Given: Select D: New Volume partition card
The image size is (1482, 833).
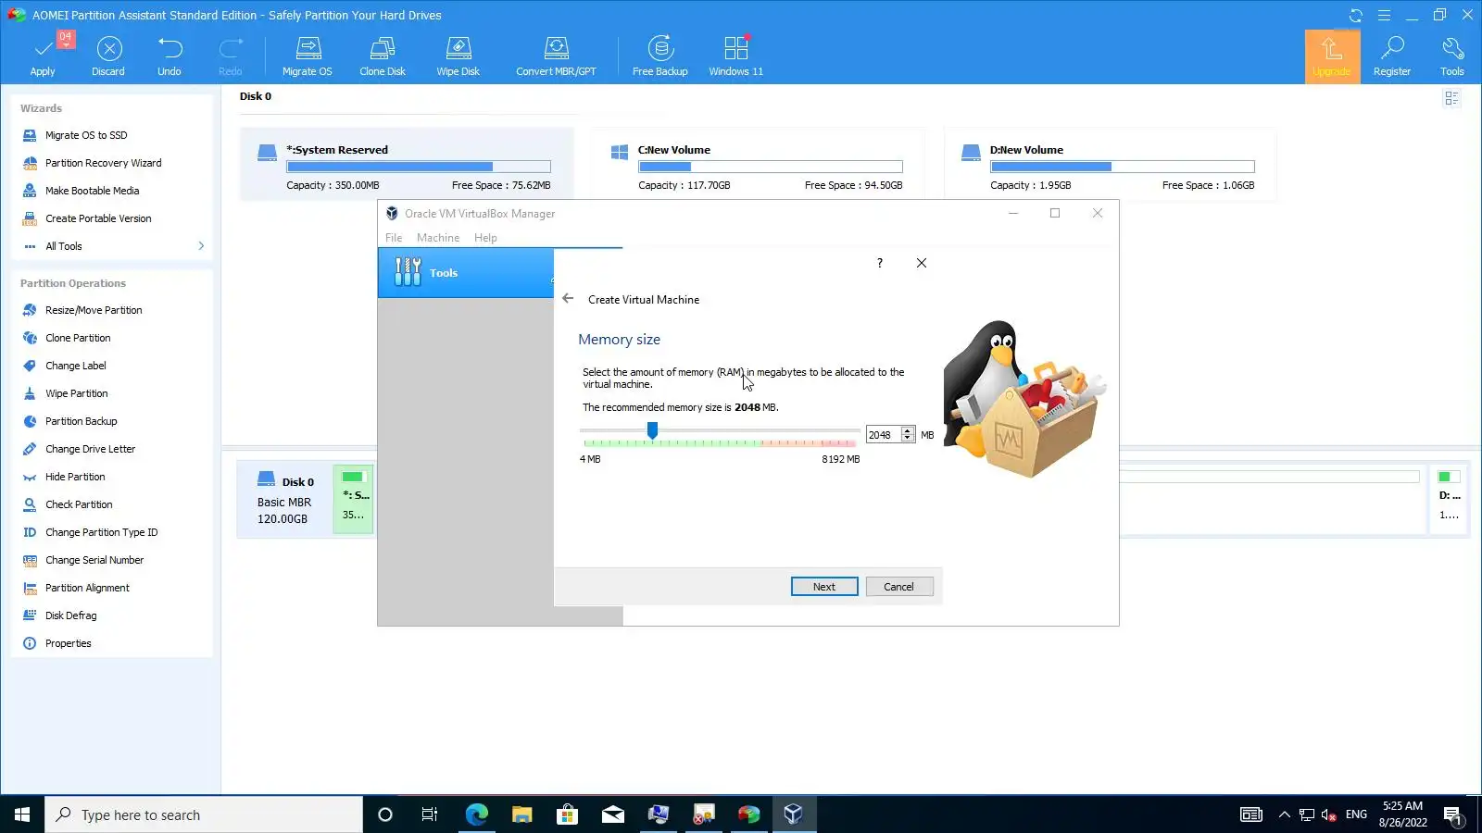Looking at the screenshot, I should pos(1111,164).
